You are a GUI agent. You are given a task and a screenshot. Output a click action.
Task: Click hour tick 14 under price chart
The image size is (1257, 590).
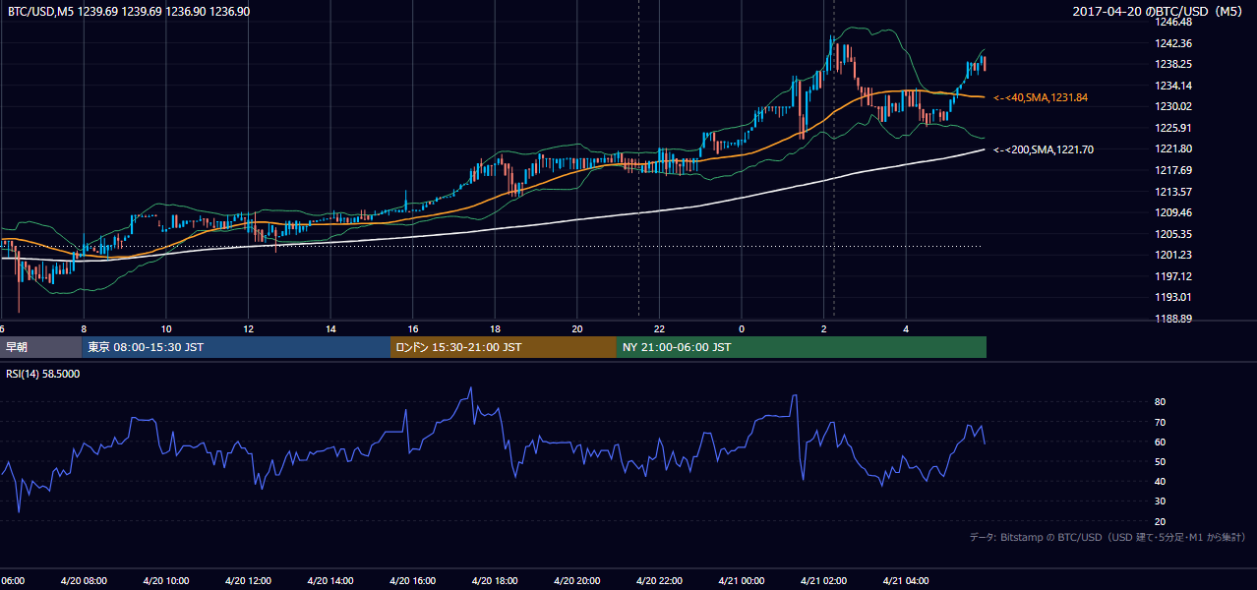pyautogui.click(x=330, y=328)
